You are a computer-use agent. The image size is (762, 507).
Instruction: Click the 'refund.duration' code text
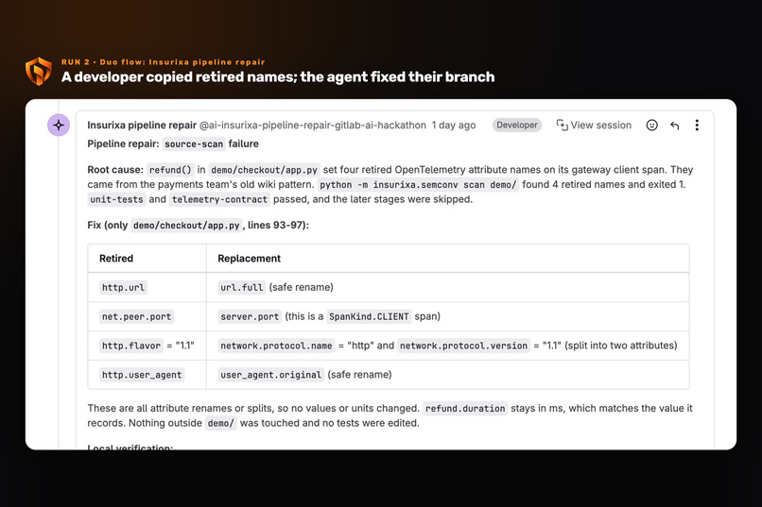pyautogui.click(x=465, y=409)
